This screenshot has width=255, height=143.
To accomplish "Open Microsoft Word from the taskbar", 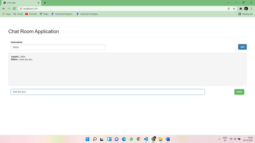I will pyautogui.click(x=168, y=139).
